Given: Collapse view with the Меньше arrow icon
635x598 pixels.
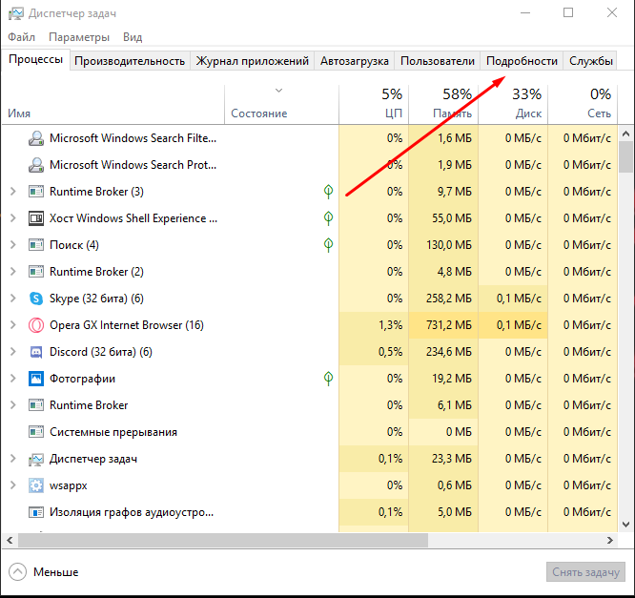Looking at the screenshot, I should (x=17, y=572).
